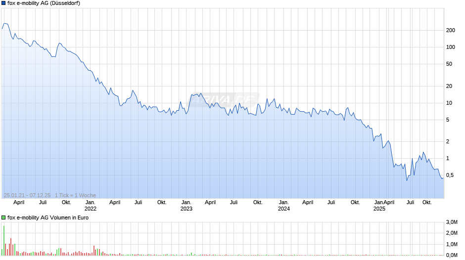Click the volume axis value '0,0M'
The width and height of the screenshot is (465, 260).
452,255
